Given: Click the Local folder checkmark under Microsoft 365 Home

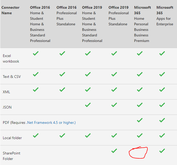Looking at the screenshot, I should (x=140, y=135).
